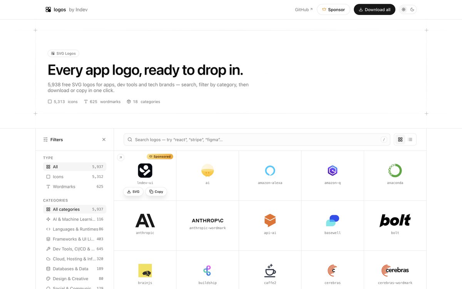This screenshot has height=289, width=462.
Task: Click the Sponsor button
Action: tap(333, 10)
